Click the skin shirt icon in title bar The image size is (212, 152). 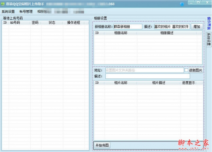click(x=182, y=4)
